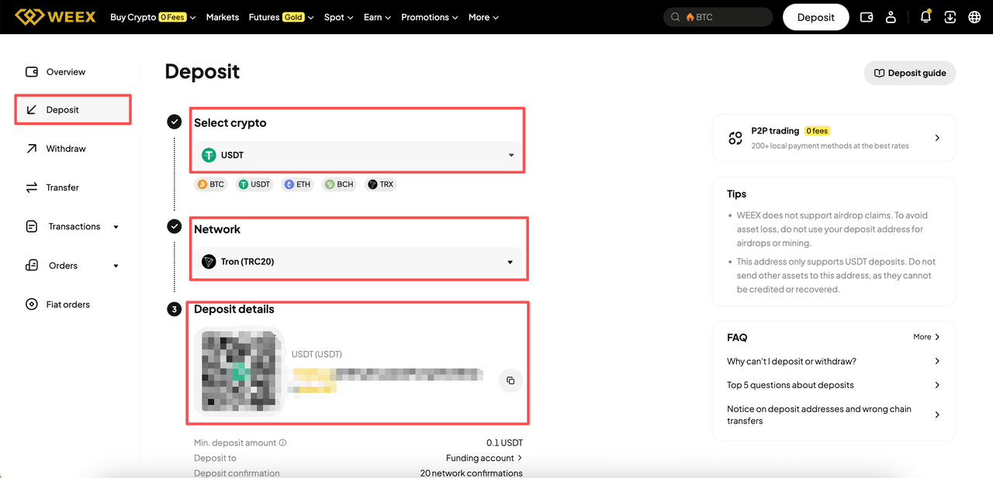Click the download app icon
The width and height of the screenshot is (993, 478).
950,17
